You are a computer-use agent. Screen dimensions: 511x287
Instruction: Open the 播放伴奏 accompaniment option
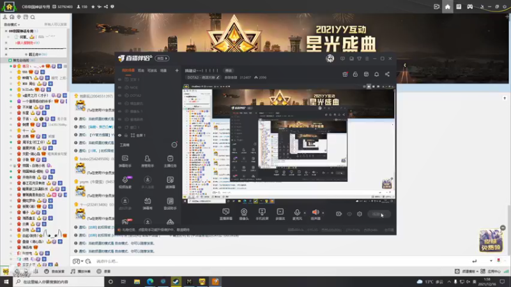point(80,272)
